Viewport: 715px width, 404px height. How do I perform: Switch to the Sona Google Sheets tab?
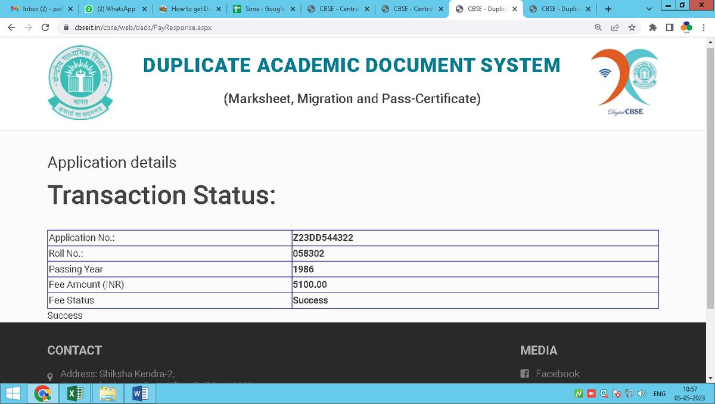[x=264, y=9]
